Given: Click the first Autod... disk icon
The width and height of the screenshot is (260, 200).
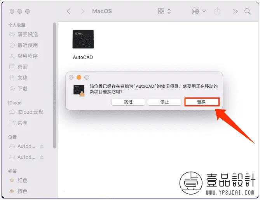Looking at the screenshot, I should point(12,146).
